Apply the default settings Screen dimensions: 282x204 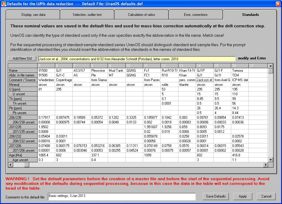pyautogui.click(x=242, y=196)
